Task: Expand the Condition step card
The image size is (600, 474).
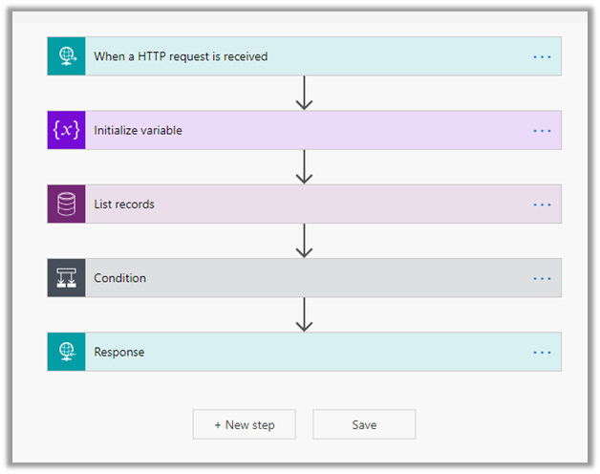Action: point(287,278)
